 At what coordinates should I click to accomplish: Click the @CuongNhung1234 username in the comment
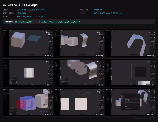click(x=24, y=22)
